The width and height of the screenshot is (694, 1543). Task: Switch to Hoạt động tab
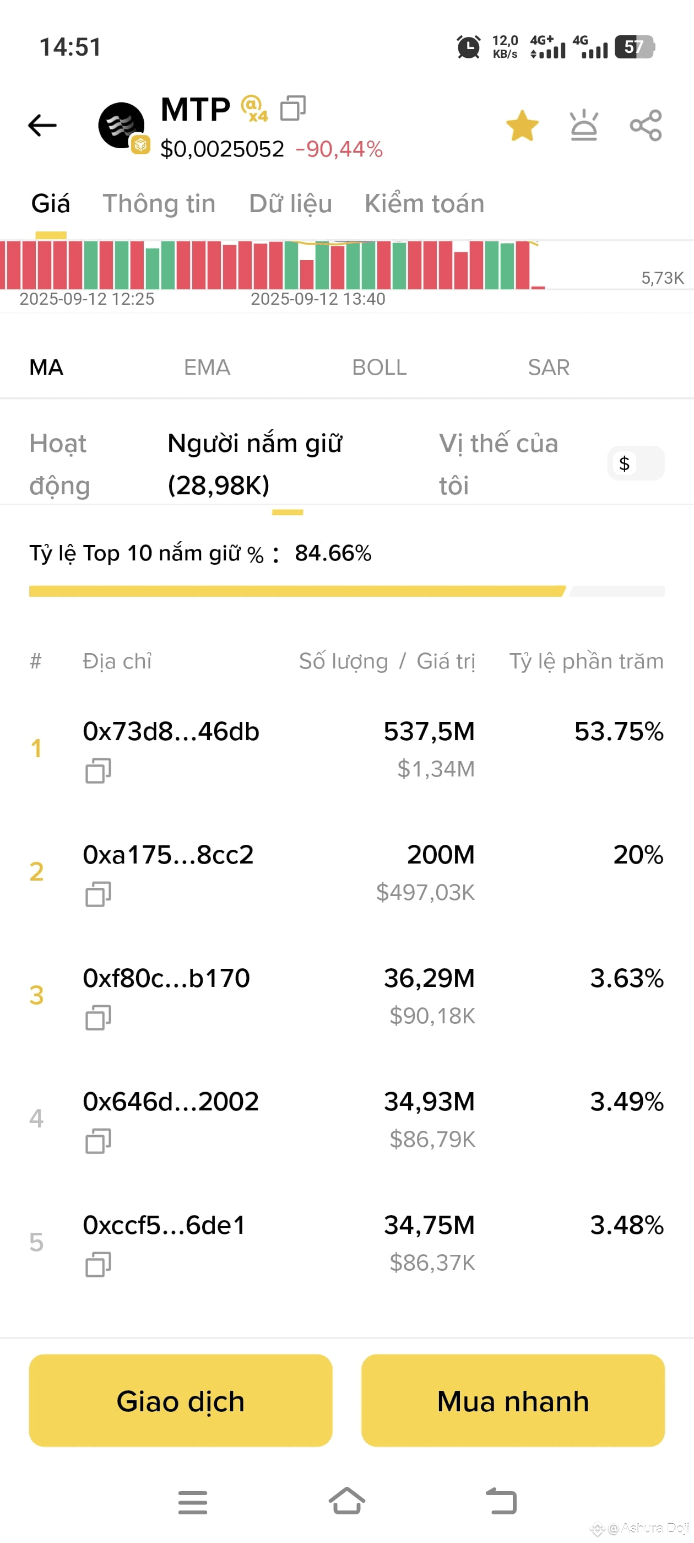[59, 464]
